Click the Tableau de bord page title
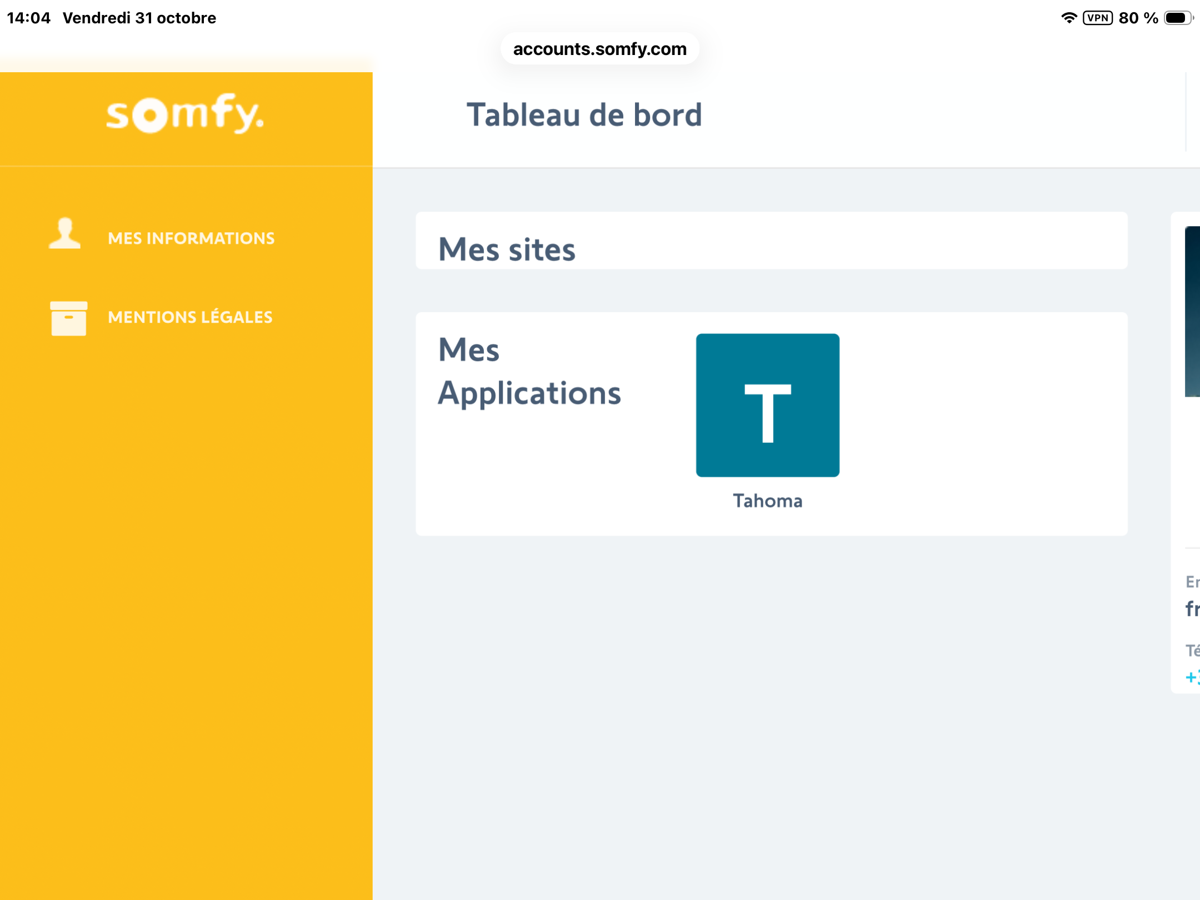The height and width of the screenshot is (900, 1200). 584,115
